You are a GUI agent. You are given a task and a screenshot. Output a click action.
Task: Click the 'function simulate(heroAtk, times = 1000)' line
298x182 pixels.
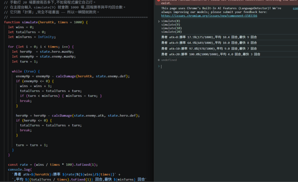[x=46, y=22]
